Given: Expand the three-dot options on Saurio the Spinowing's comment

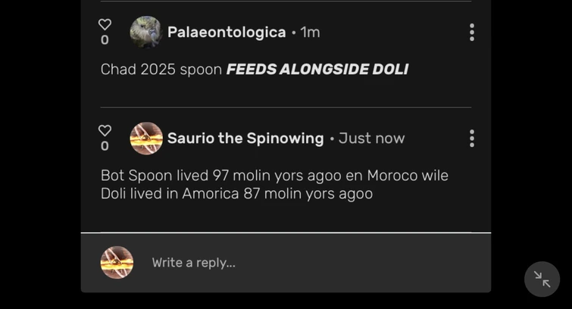Looking at the screenshot, I should pyautogui.click(x=472, y=139).
